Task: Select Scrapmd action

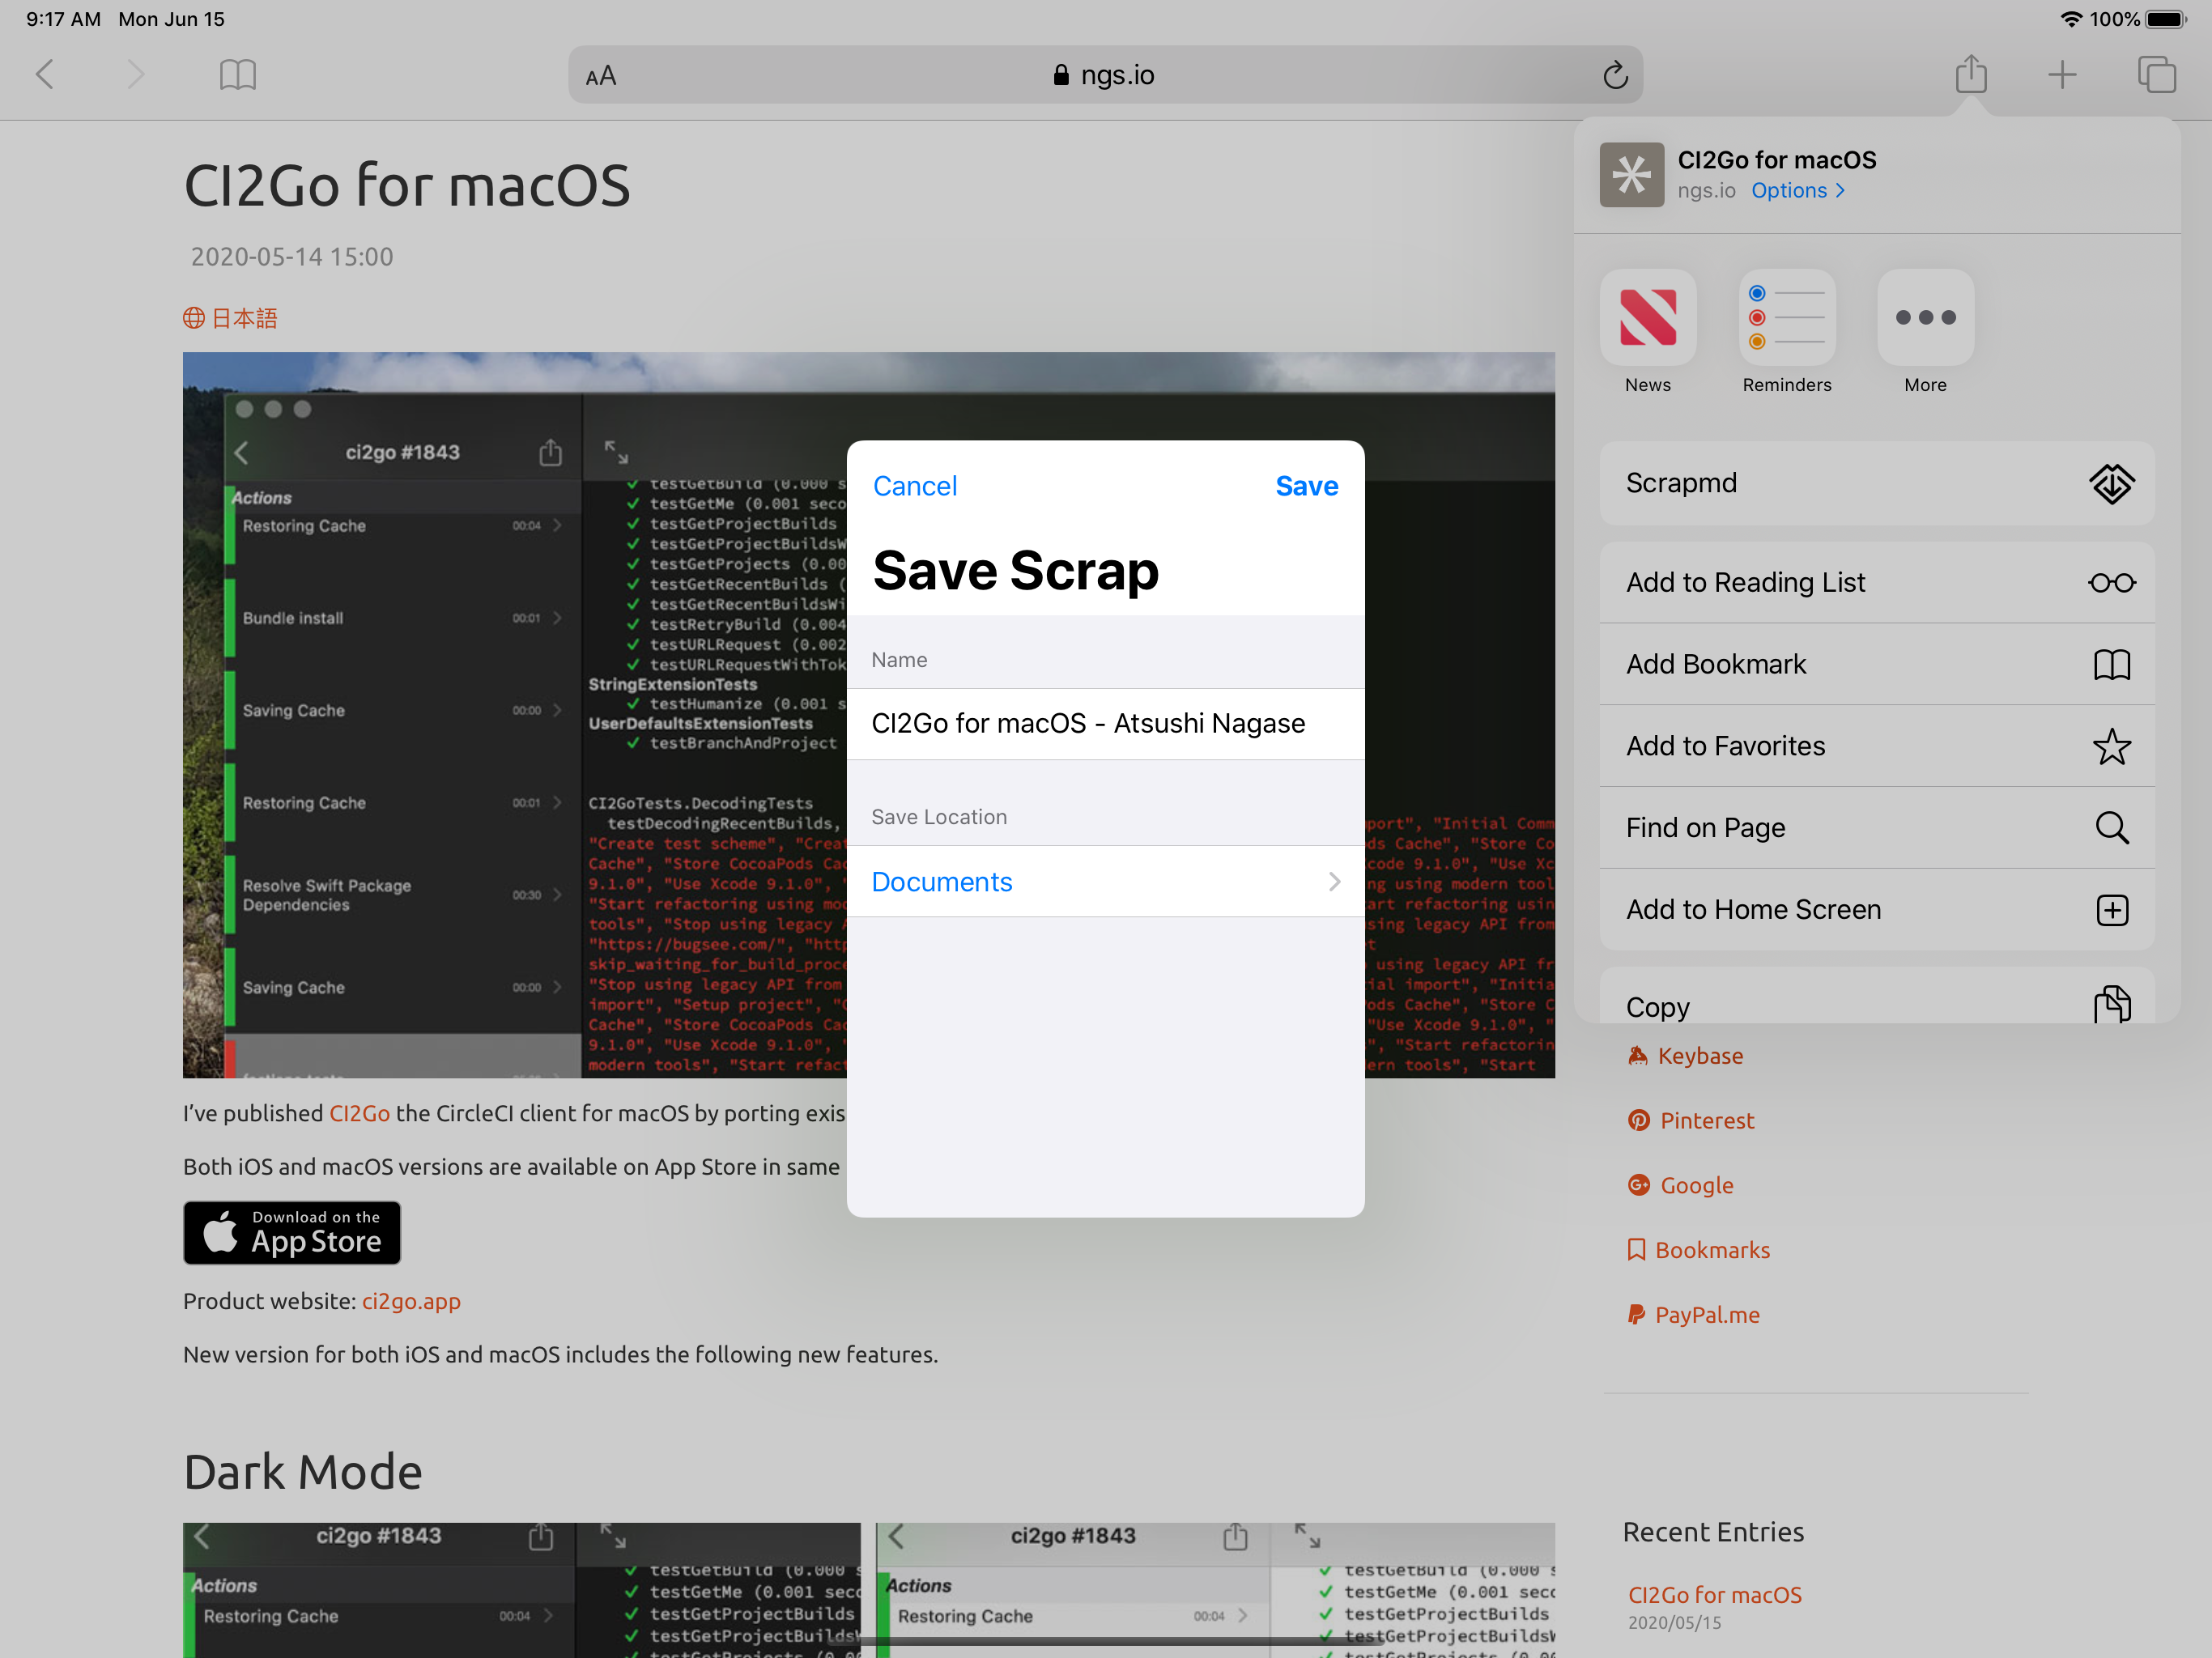Action: point(1876,483)
